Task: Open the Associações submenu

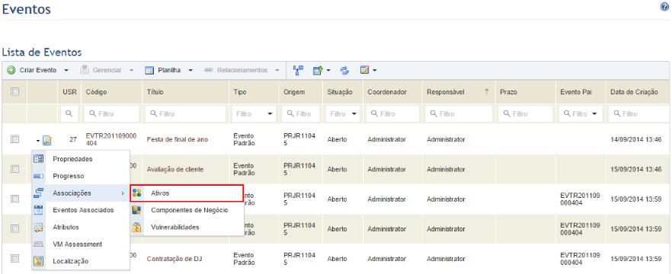Action: pos(81,193)
